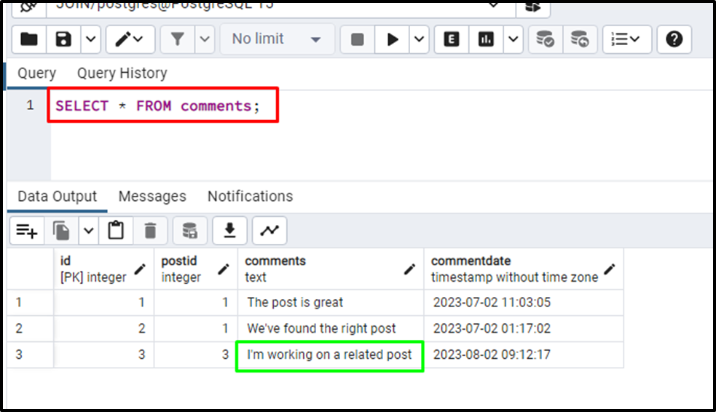716x412 pixels.
Task: Run Explain Analyze chart icon
Action: click(486, 39)
